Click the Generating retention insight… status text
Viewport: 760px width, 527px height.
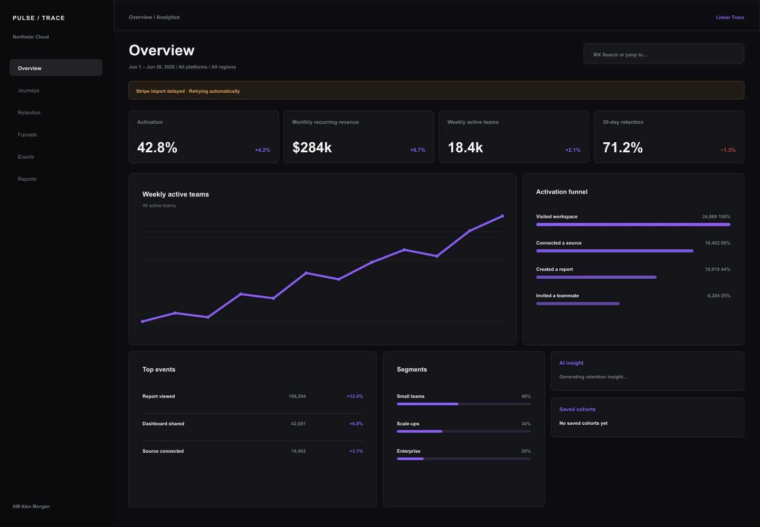coord(593,377)
